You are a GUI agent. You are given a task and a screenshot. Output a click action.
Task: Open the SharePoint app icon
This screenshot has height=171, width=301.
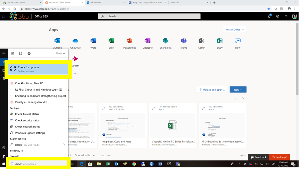[x=165, y=41]
